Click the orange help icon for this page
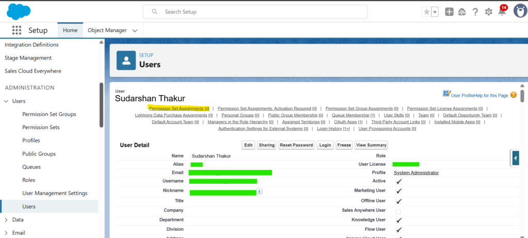 point(513,94)
